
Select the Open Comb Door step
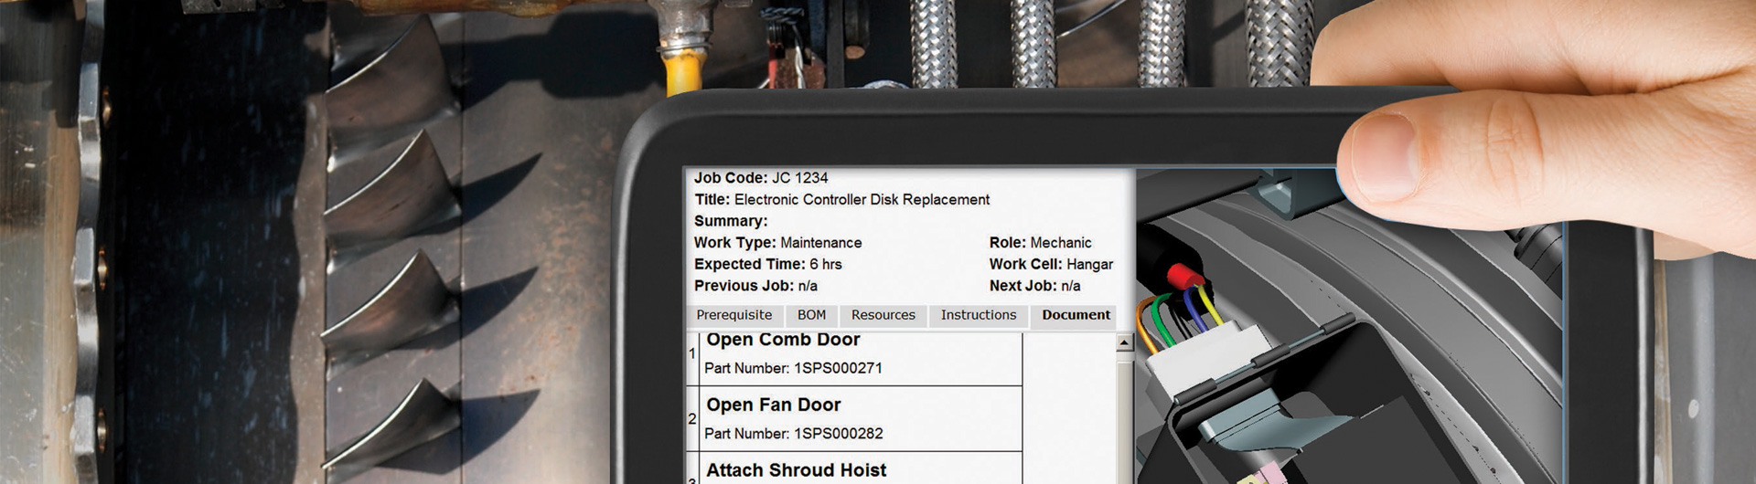click(x=783, y=340)
